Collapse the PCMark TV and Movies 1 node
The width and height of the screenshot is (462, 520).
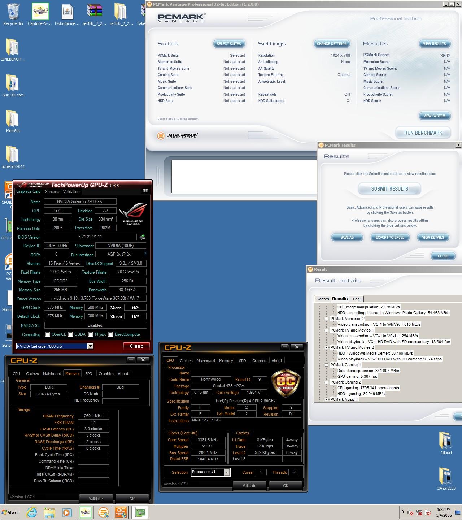point(326,330)
